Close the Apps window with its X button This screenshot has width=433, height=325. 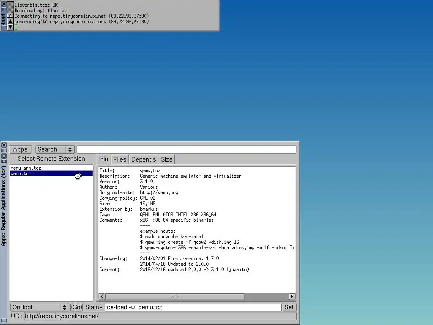4,145
